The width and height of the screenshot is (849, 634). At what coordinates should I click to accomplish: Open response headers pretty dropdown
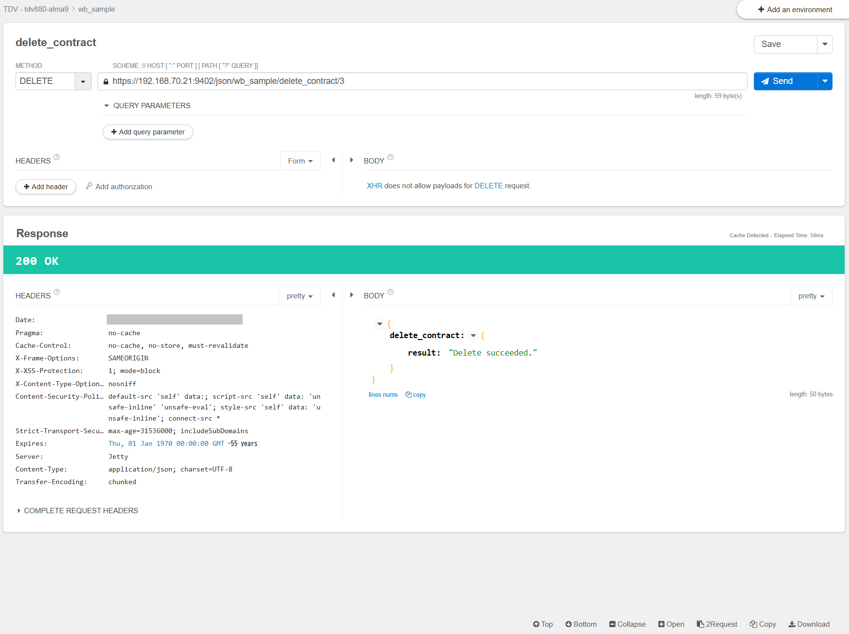click(x=300, y=296)
